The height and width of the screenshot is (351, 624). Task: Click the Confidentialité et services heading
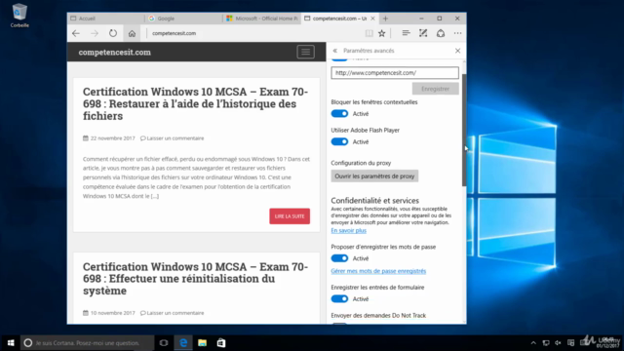click(374, 201)
